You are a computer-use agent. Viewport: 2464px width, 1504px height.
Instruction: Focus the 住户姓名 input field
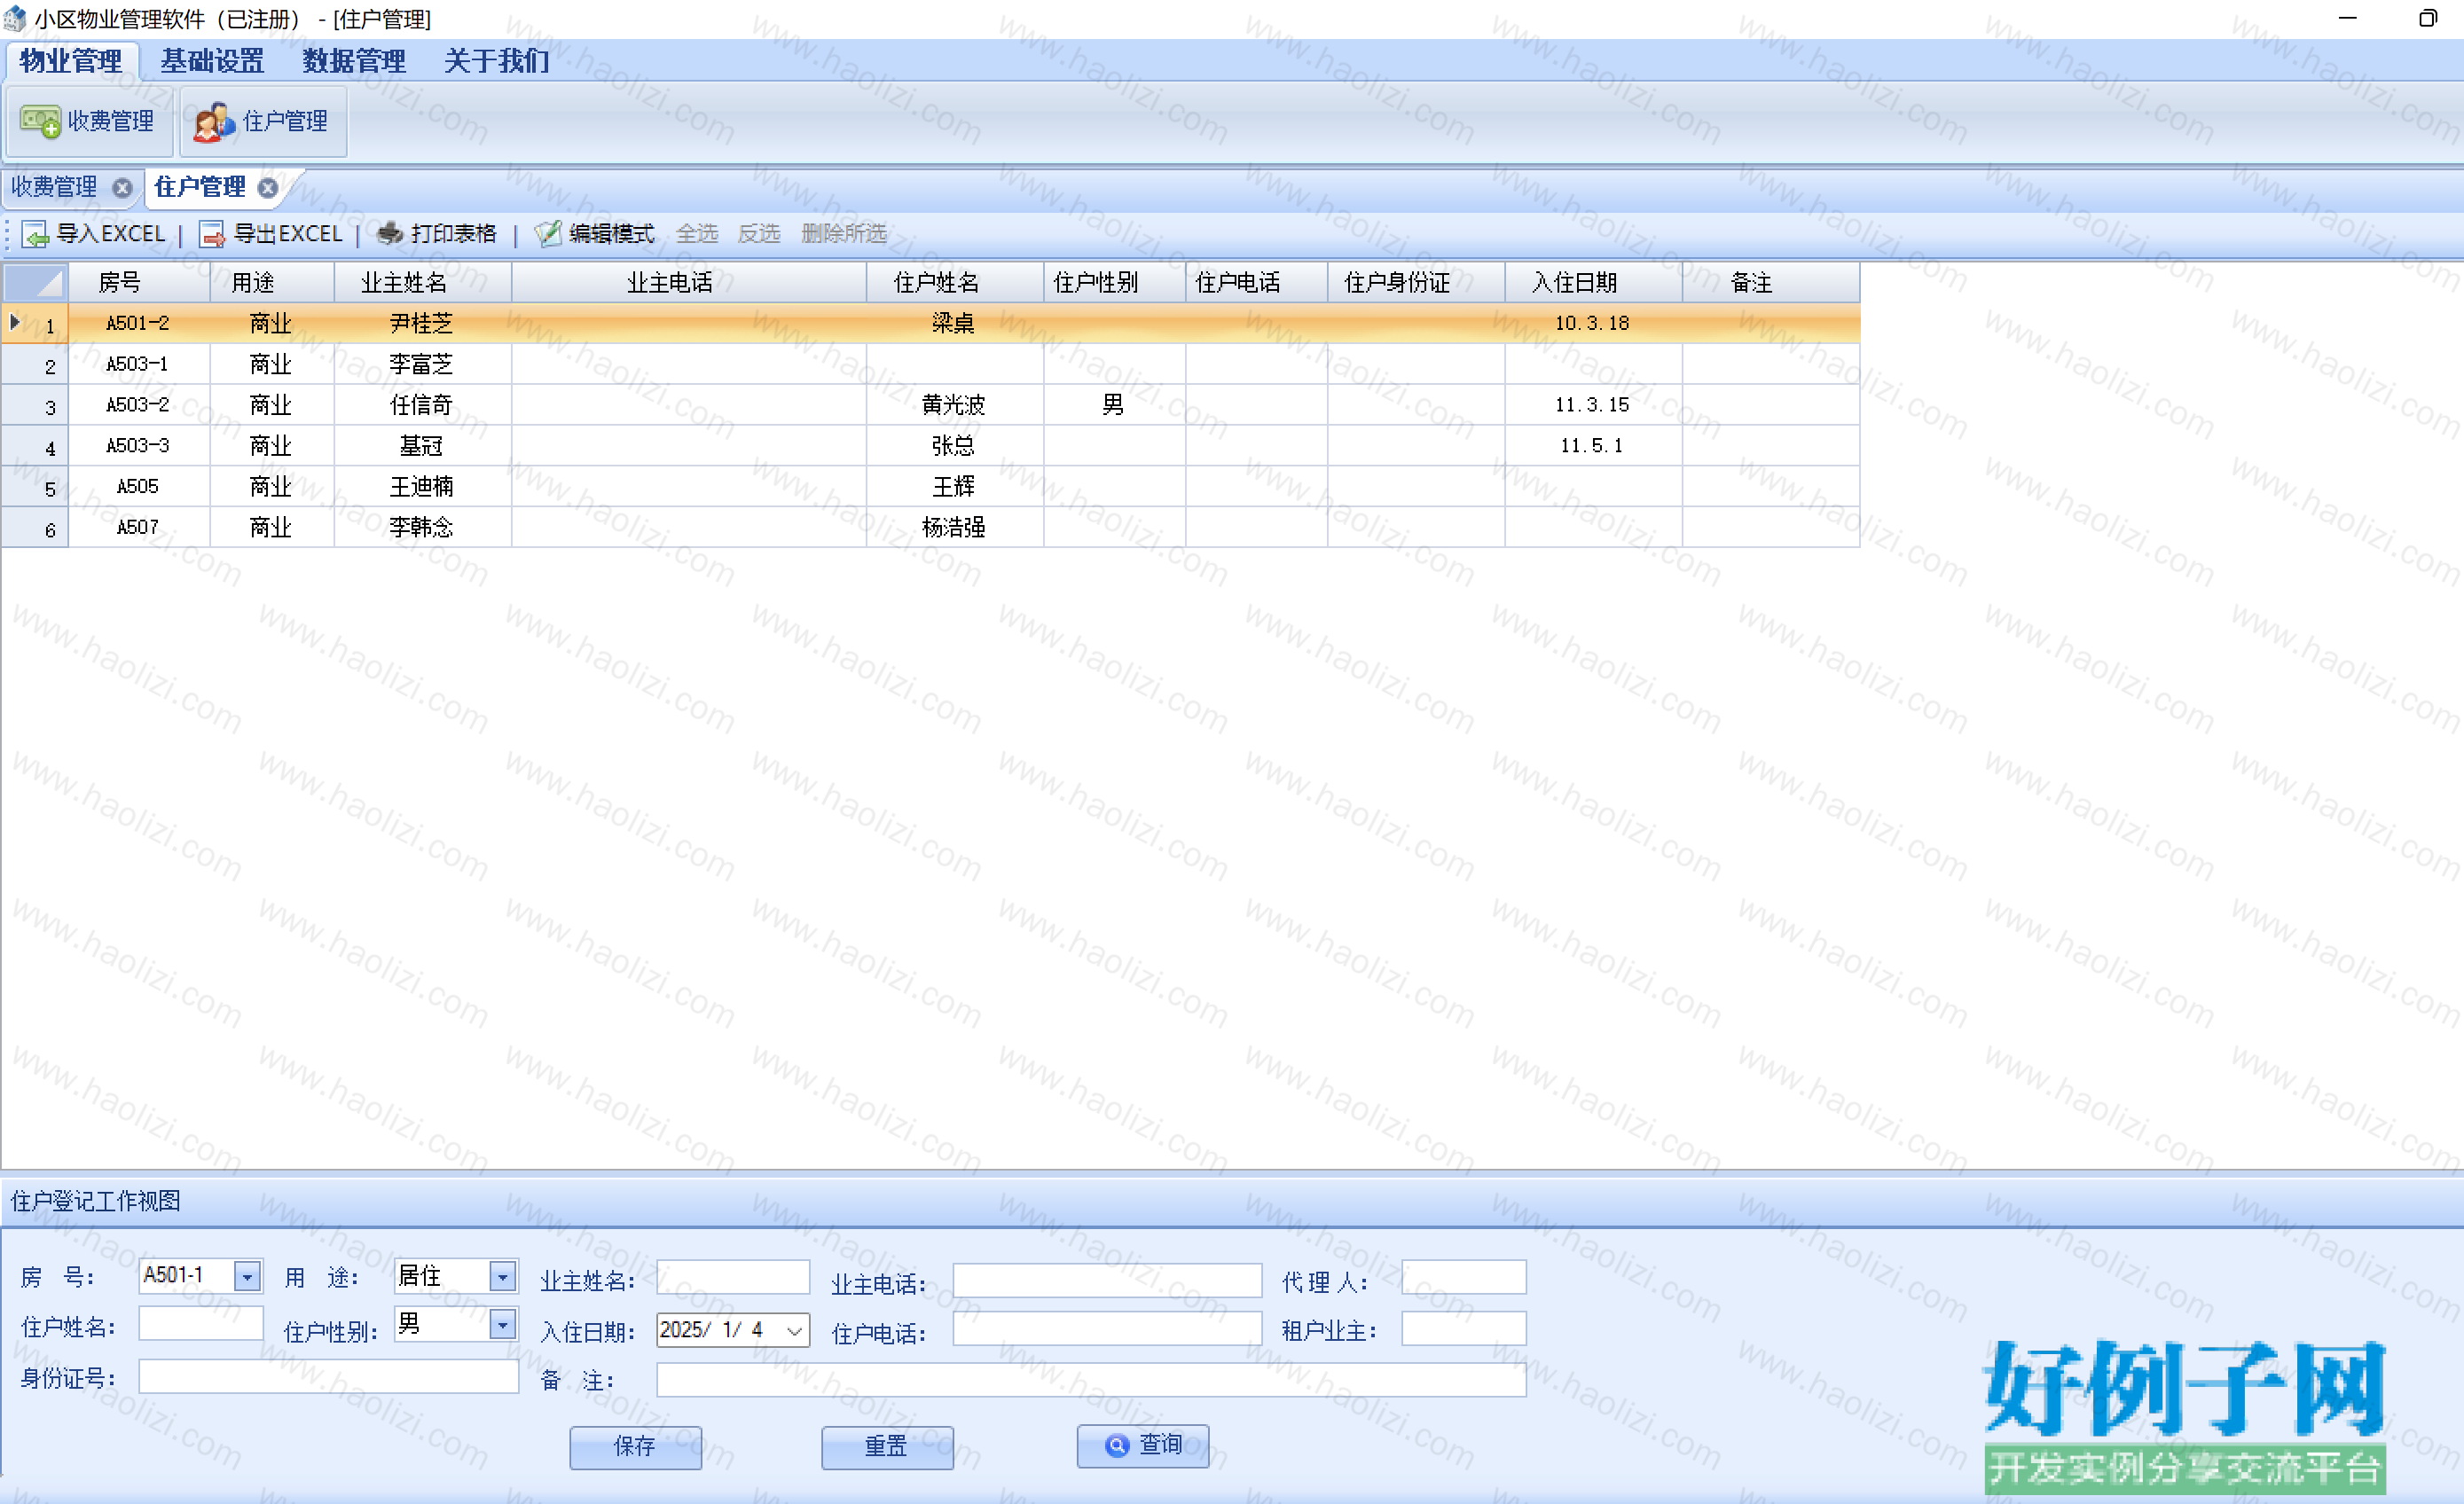pyautogui.click(x=201, y=1324)
